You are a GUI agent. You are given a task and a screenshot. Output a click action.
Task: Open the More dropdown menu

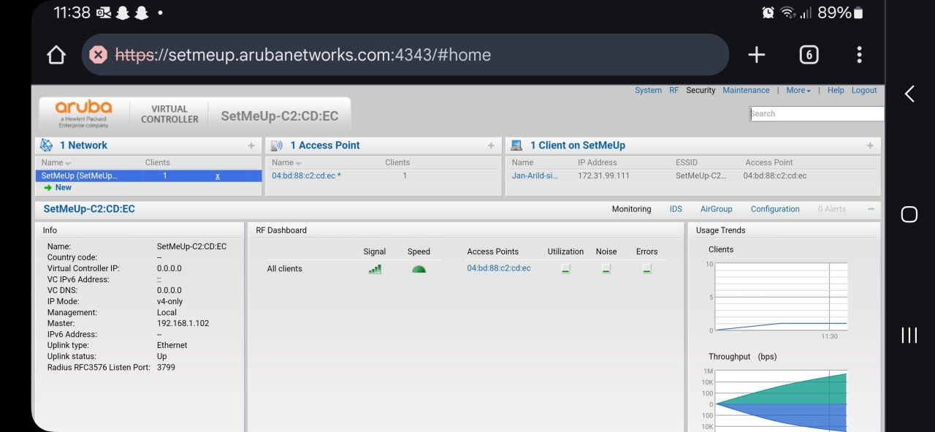[x=798, y=91]
